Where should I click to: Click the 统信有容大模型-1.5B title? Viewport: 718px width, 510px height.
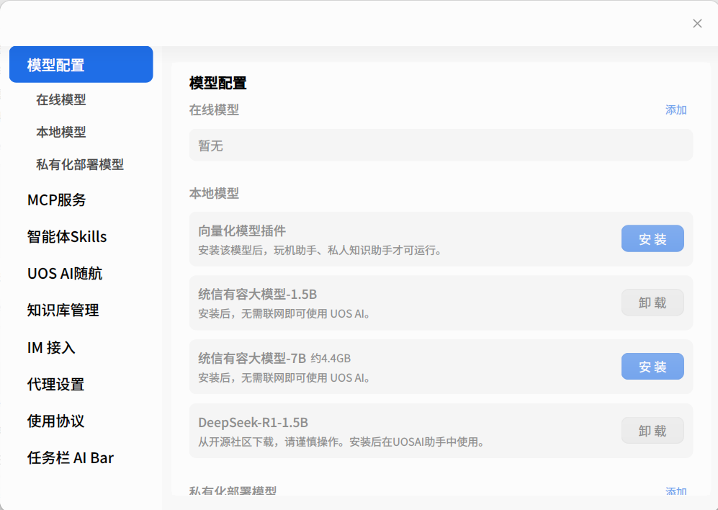pos(257,294)
